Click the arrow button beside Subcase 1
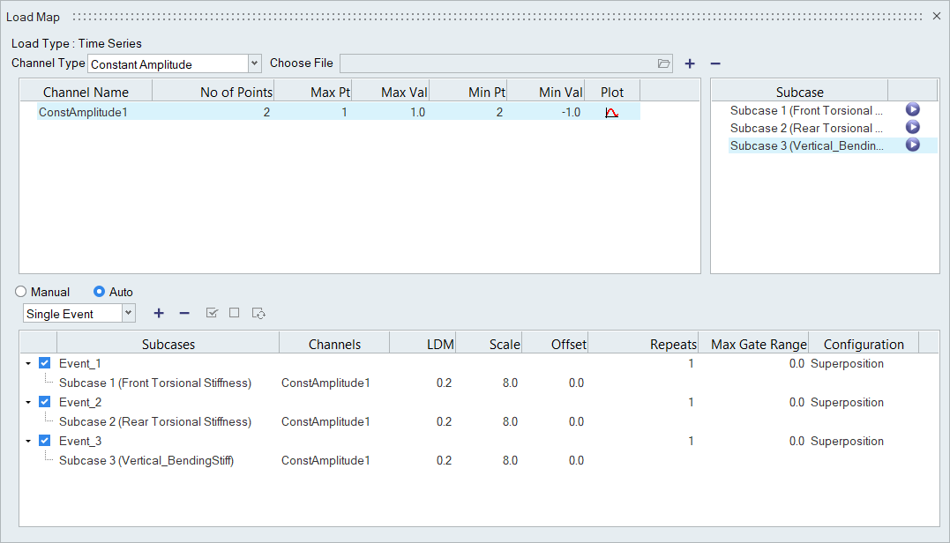The image size is (950, 543). point(912,110)
